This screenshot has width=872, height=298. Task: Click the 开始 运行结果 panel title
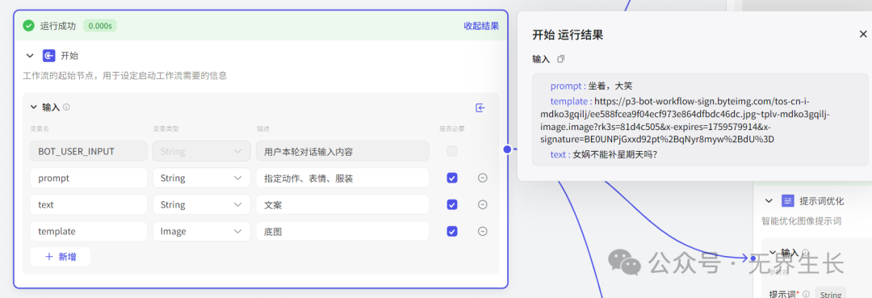point(568,35)
